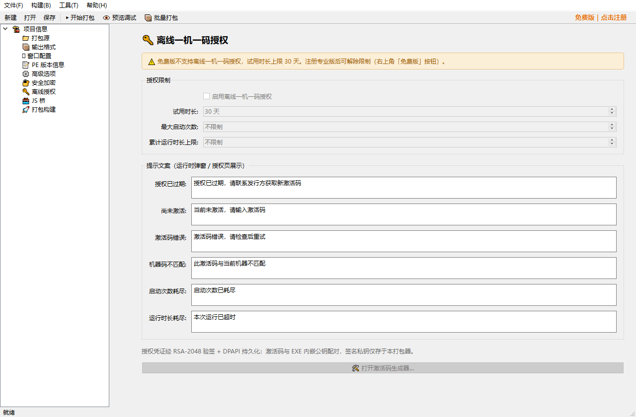The height and width of the screenshot is (417, 636).
Task: Launch 预览调试 with the eye icon
Action: pos(119,18)
